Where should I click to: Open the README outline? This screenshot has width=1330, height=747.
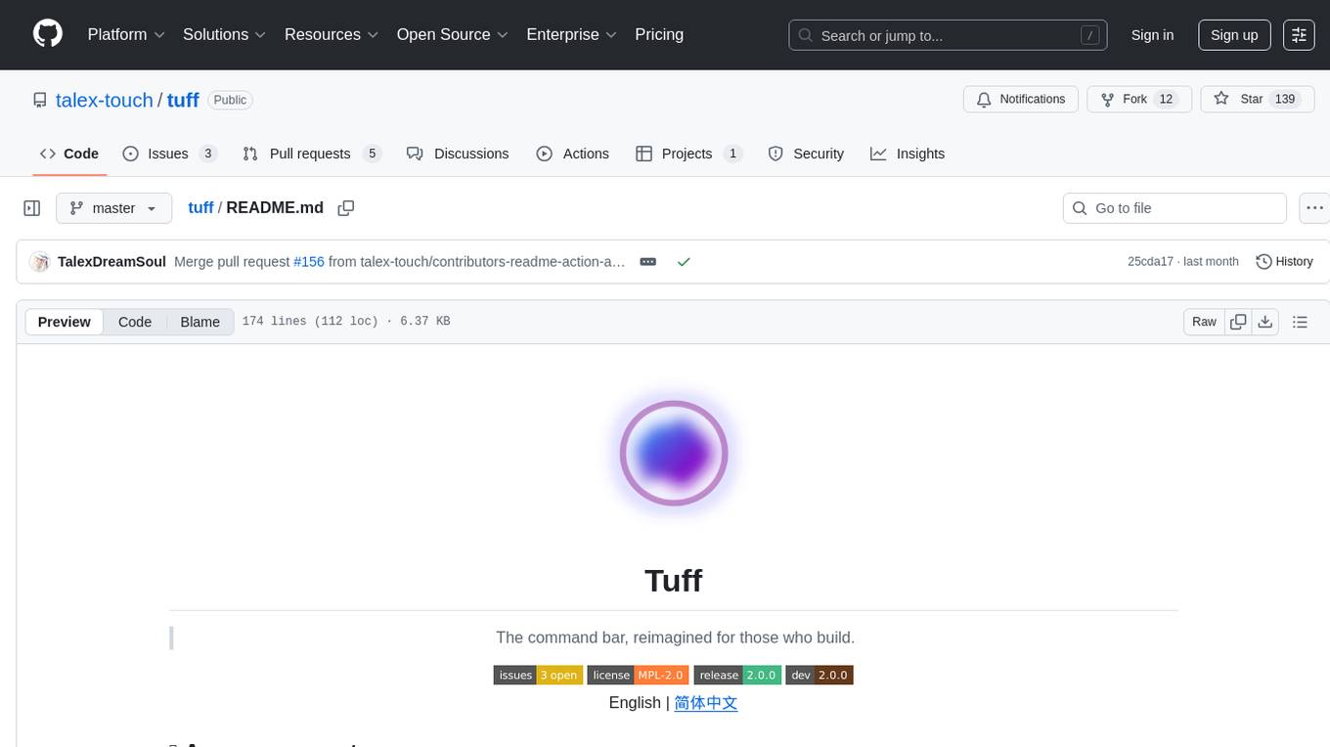[1300, 322]
